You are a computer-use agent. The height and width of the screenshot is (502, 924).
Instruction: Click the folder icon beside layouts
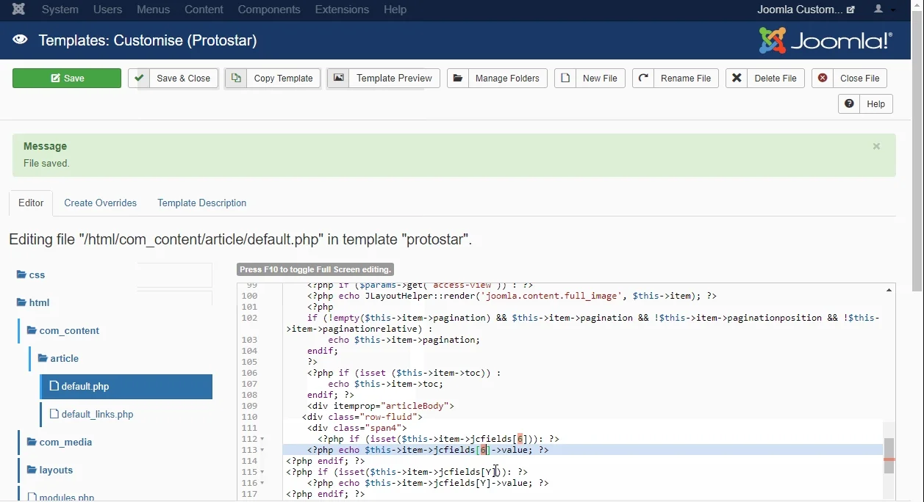click(32, 470)
